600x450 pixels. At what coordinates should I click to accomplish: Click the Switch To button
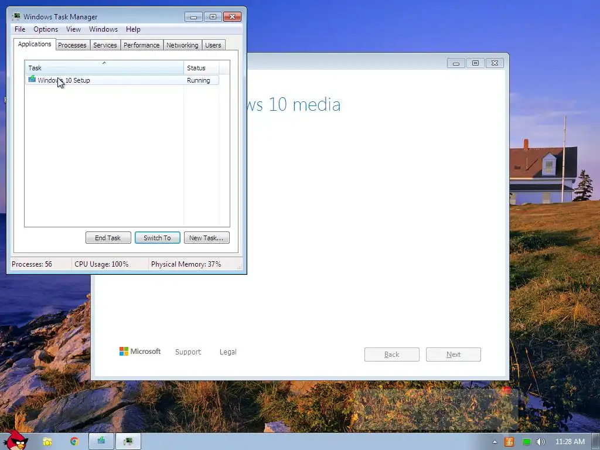click(x=157, y=238)
